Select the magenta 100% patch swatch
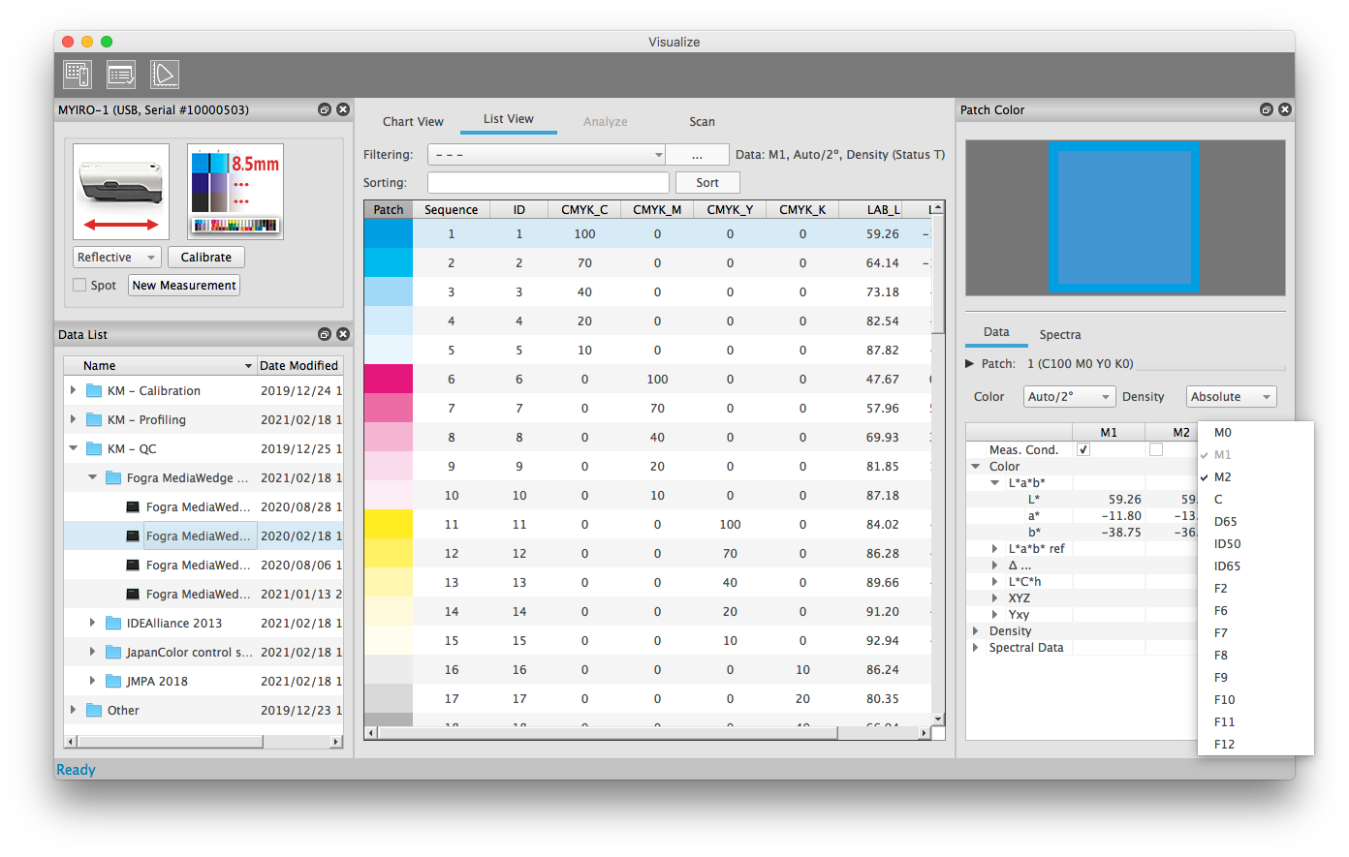The image size is (1349, 857). pos(389,379)
